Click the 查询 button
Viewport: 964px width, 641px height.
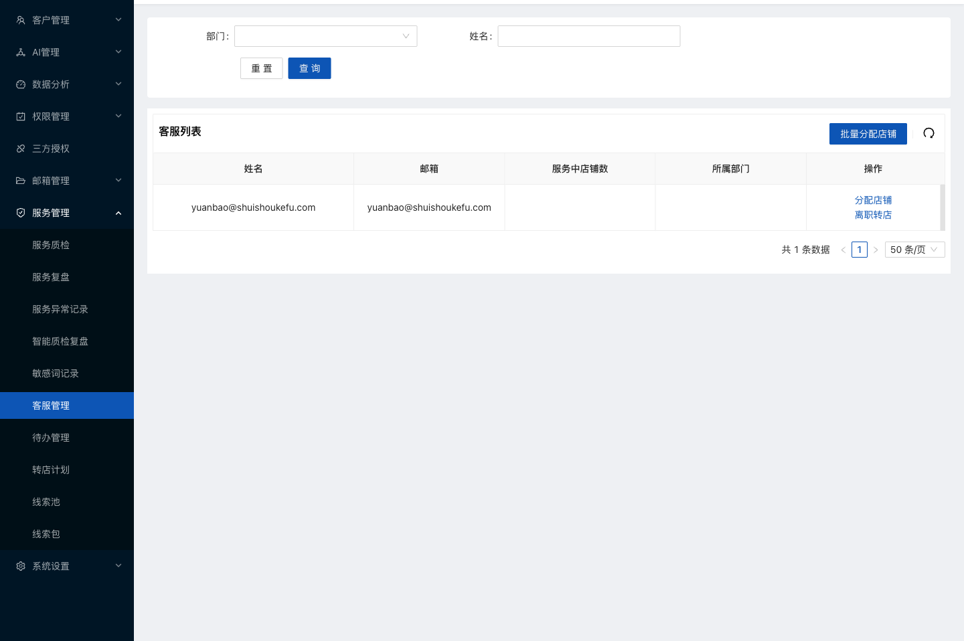point(309,68)
